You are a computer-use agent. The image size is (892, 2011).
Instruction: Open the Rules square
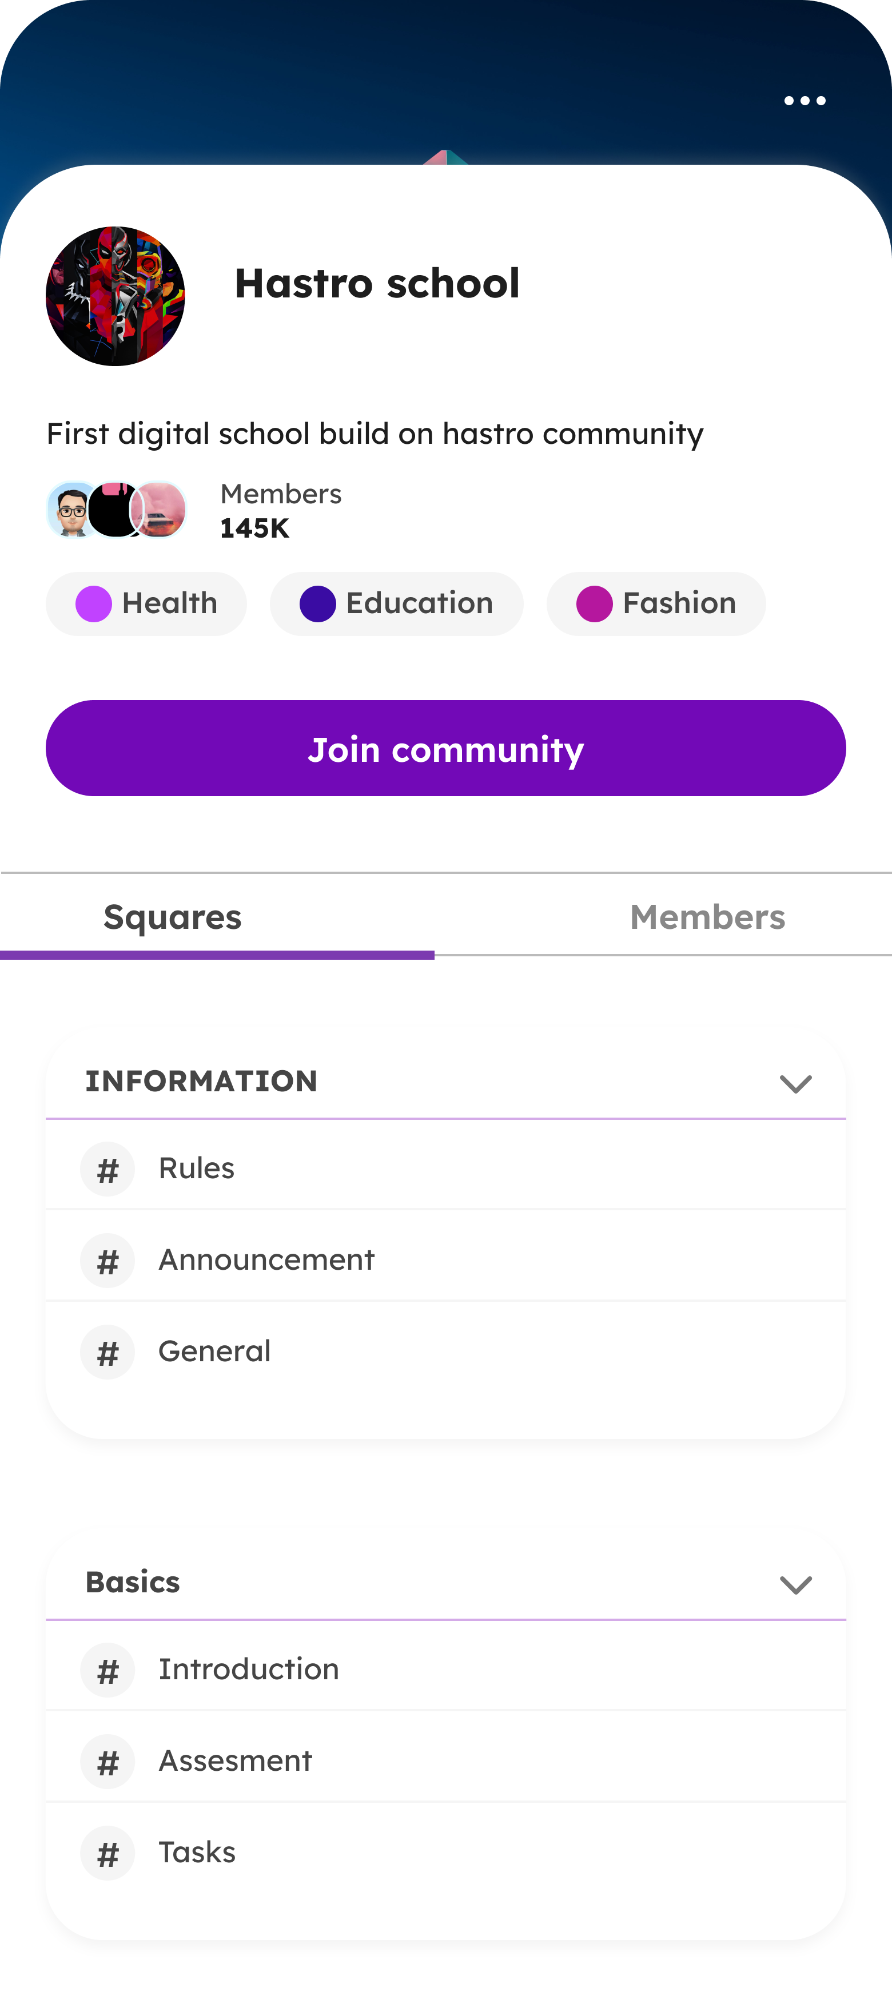[197, 1169]
